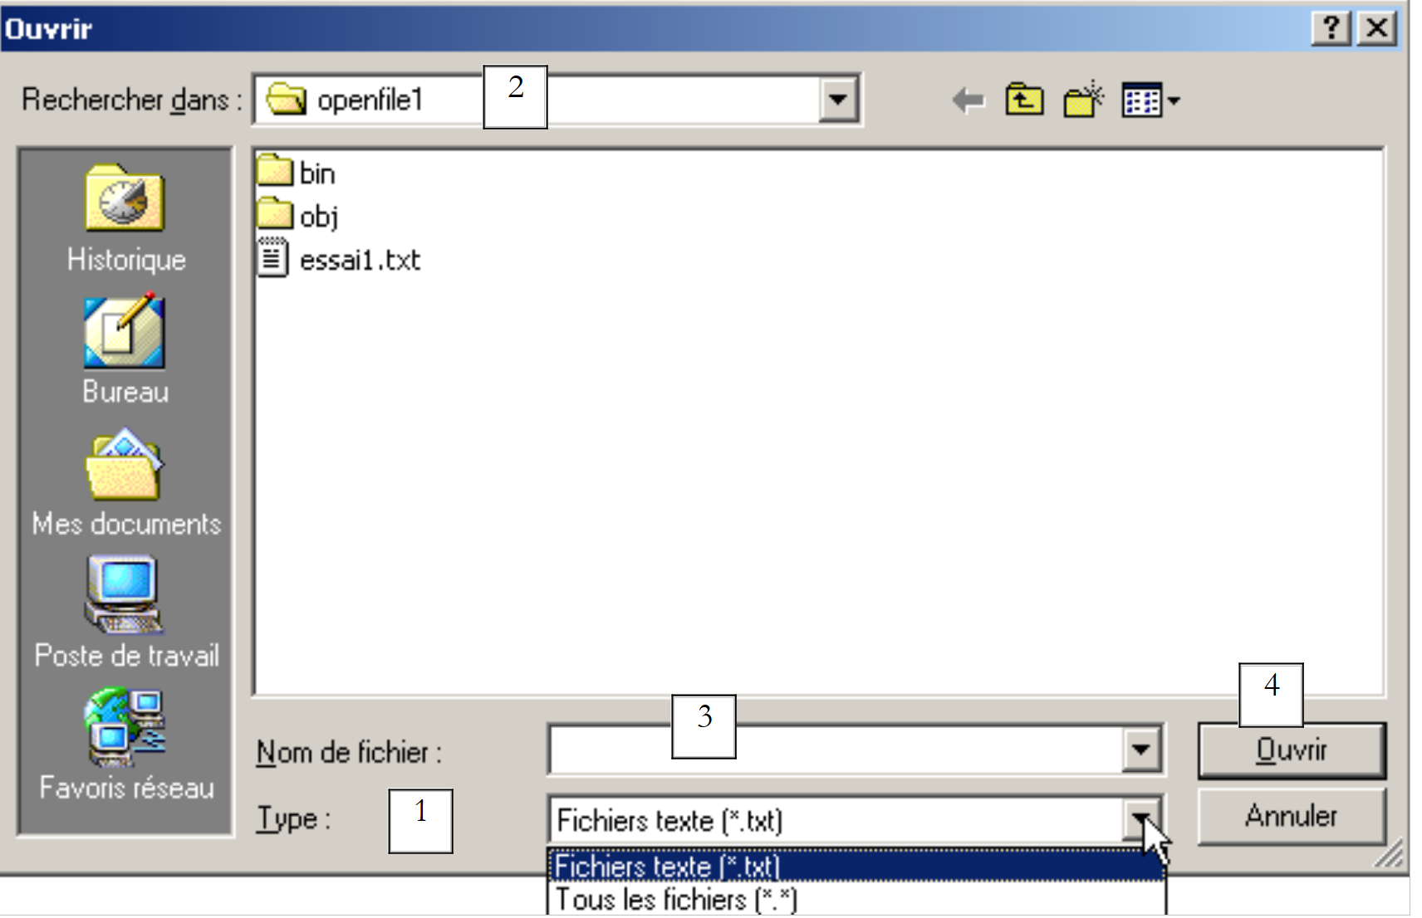Create a new folder
The image size is (1422, 918).
[x=1083, y=100]
